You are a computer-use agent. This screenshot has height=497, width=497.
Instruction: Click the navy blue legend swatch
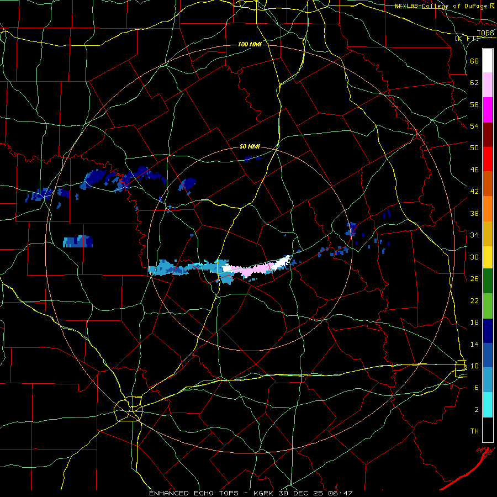coord(488,331)
